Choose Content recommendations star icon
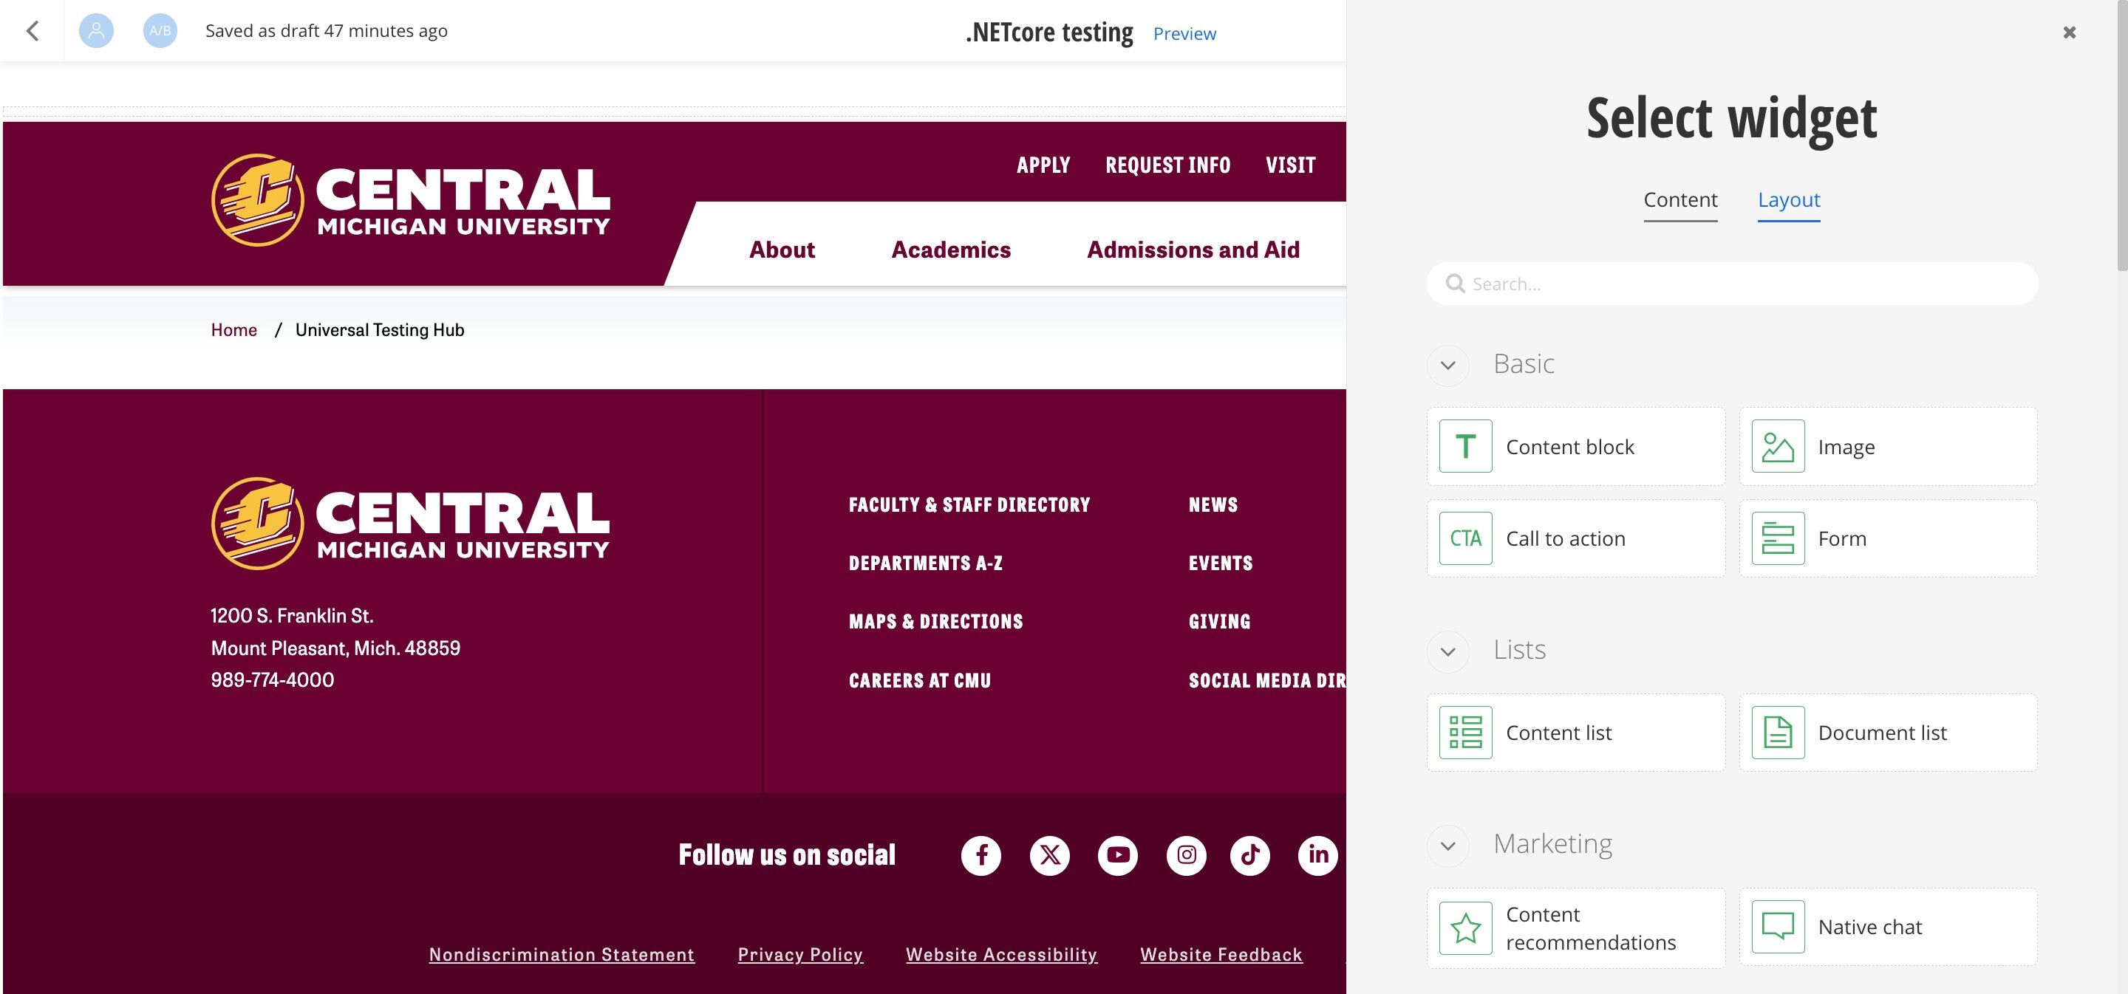 tap(1465, 928)
